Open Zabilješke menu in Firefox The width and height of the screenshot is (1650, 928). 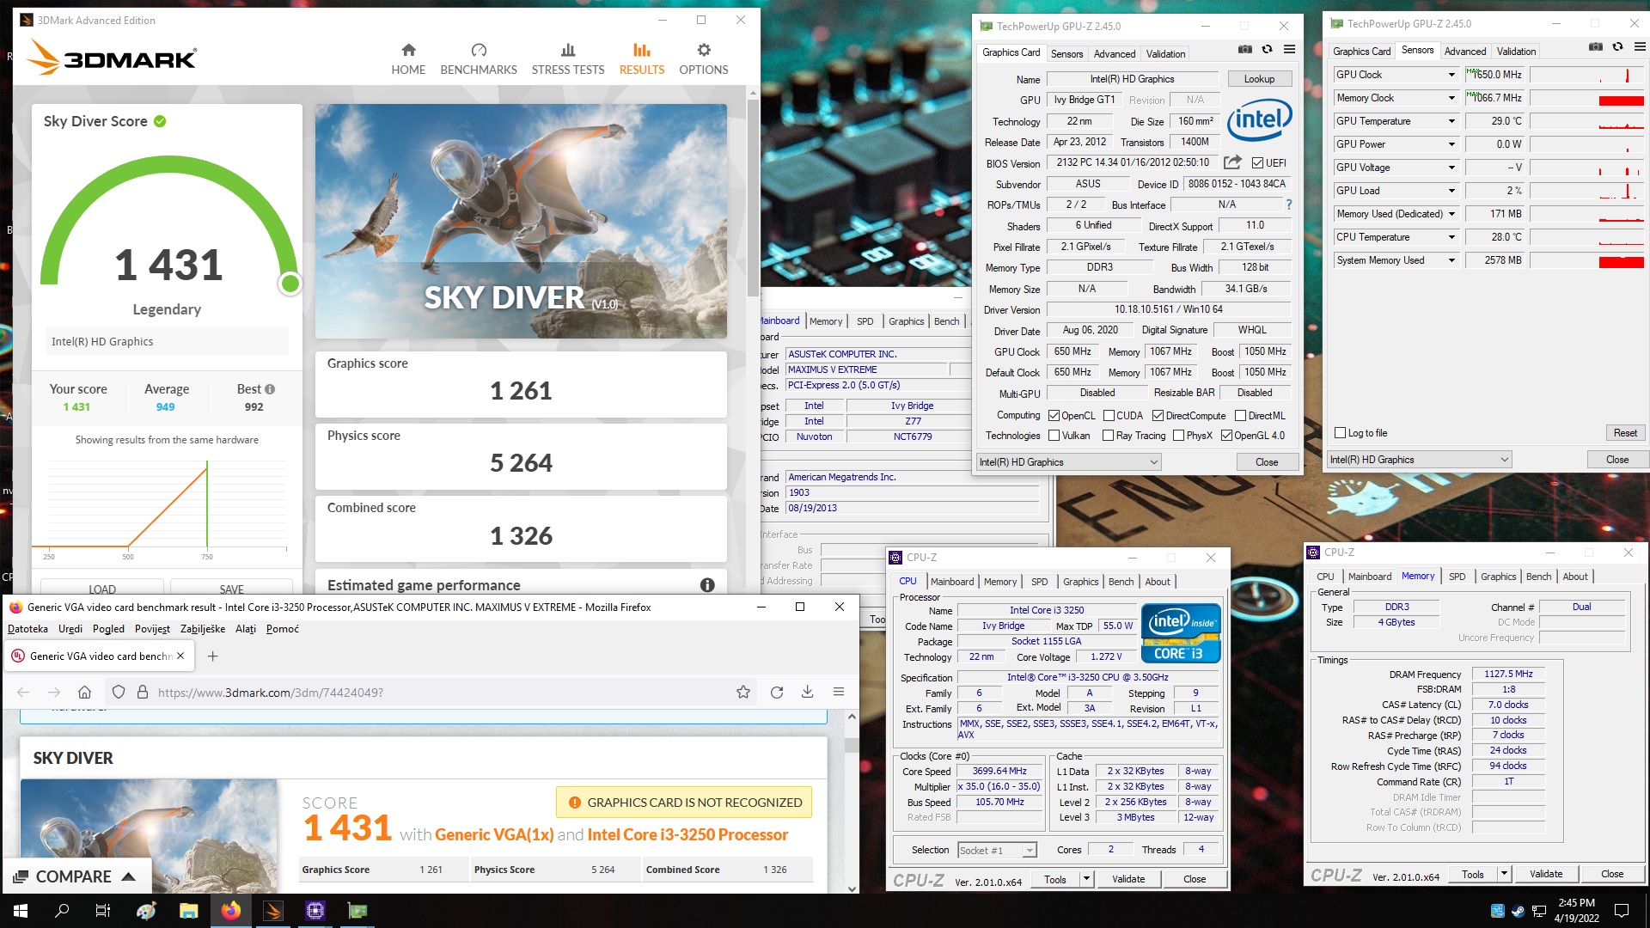point(203,629)
